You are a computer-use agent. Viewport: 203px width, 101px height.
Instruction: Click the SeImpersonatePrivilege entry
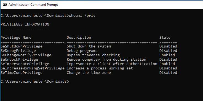click(25, 64)
